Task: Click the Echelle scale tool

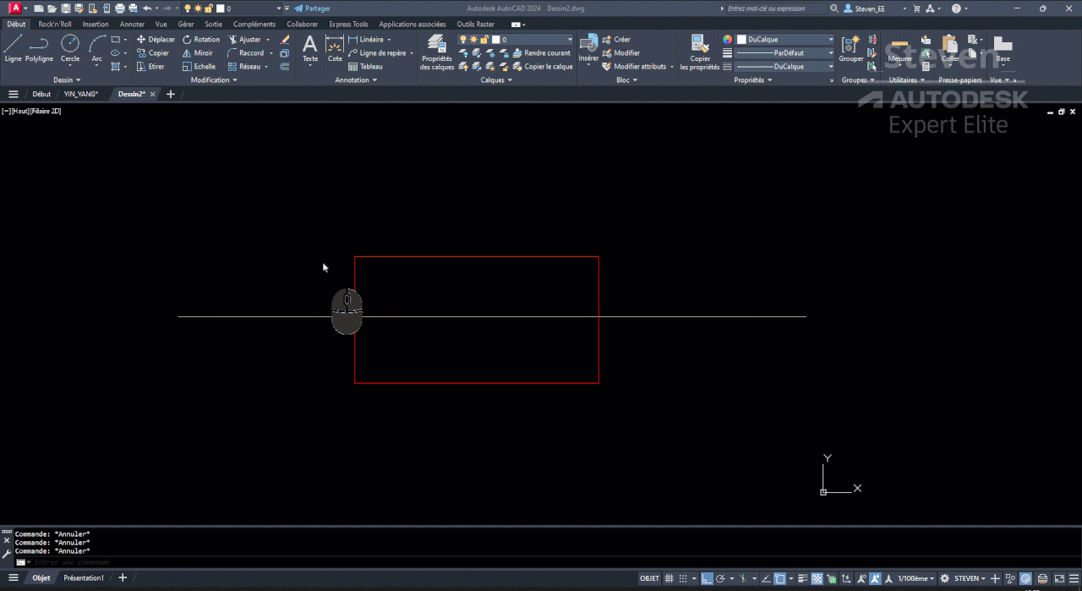Action: click(199, 67)
